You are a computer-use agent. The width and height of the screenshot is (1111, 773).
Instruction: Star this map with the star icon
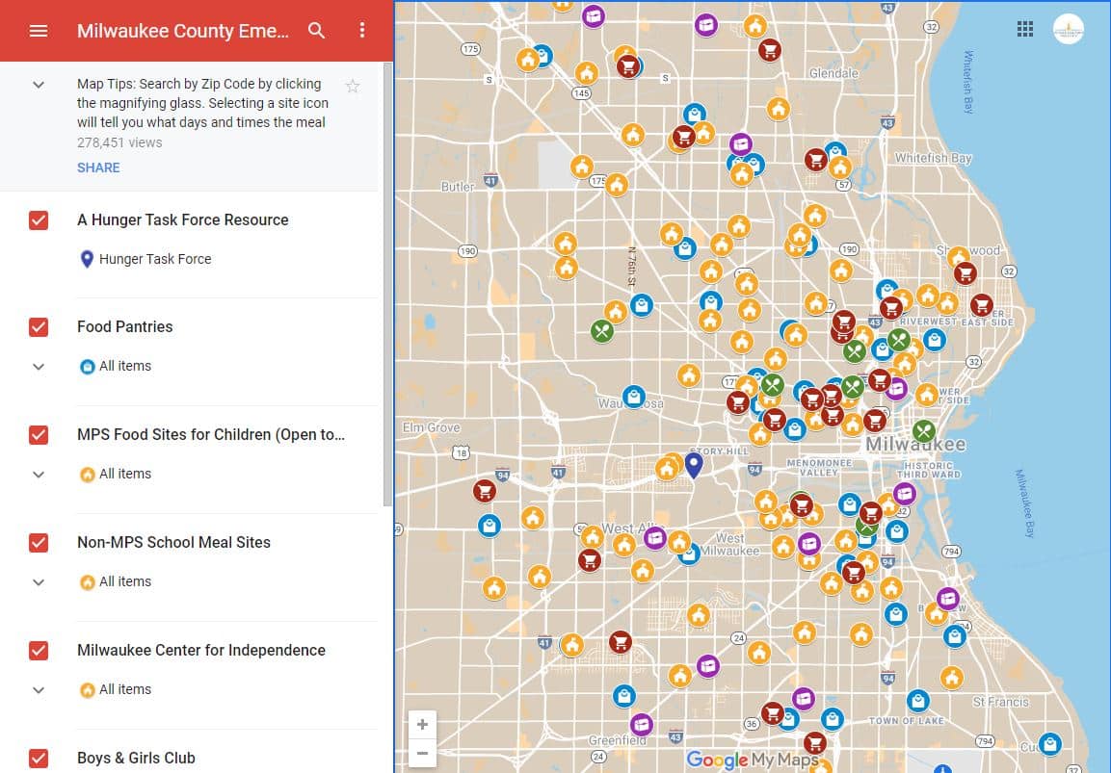coord(352,87)
